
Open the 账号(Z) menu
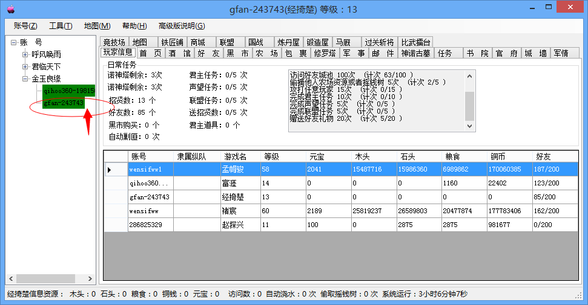25,26
